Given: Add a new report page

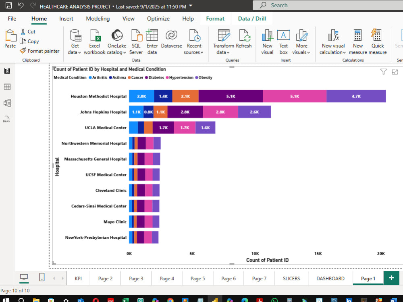Looking at the screenshot, I should (x=391, y=278).
